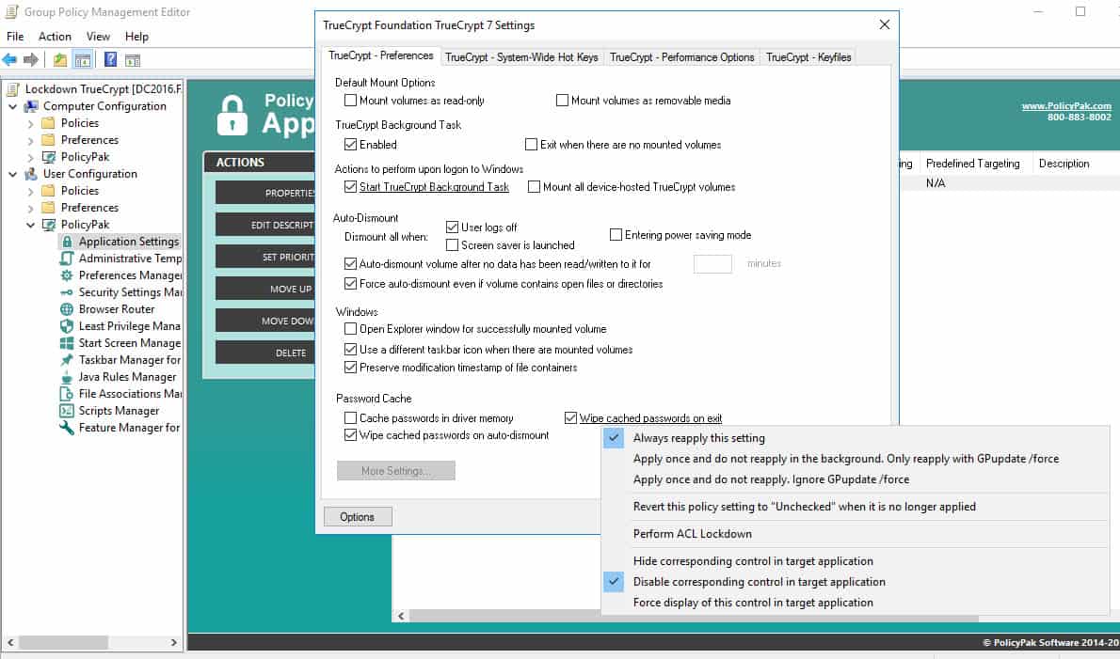Check Screen saver is launched option
The height and width of the screenshot is (659, 1120).
[x=452, y=245]
